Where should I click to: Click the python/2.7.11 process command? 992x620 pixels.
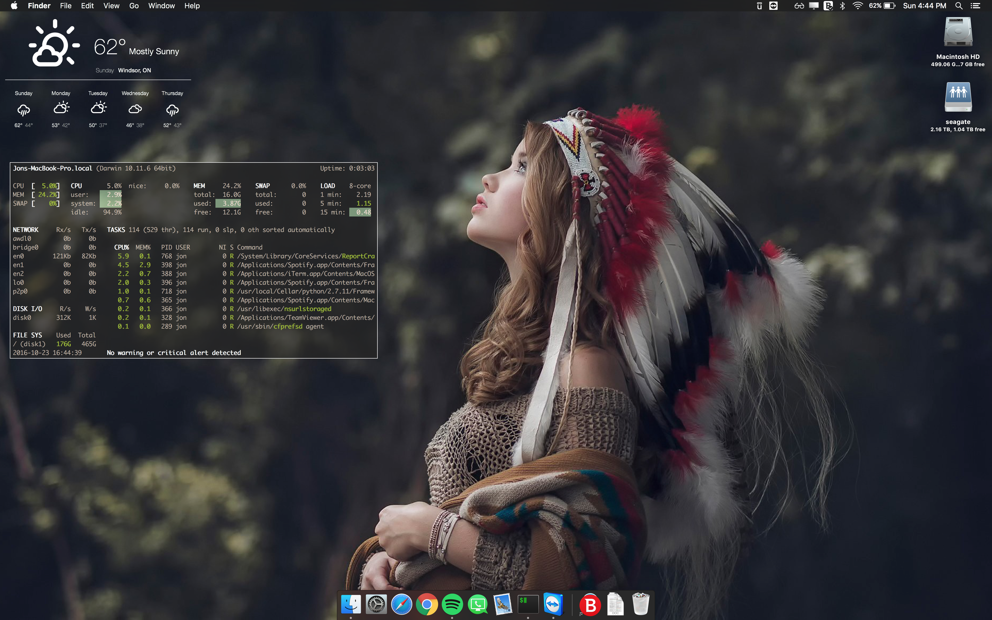click(306, 292)
